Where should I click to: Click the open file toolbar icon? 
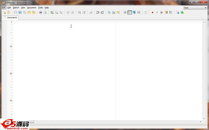(x=9, y=12)
